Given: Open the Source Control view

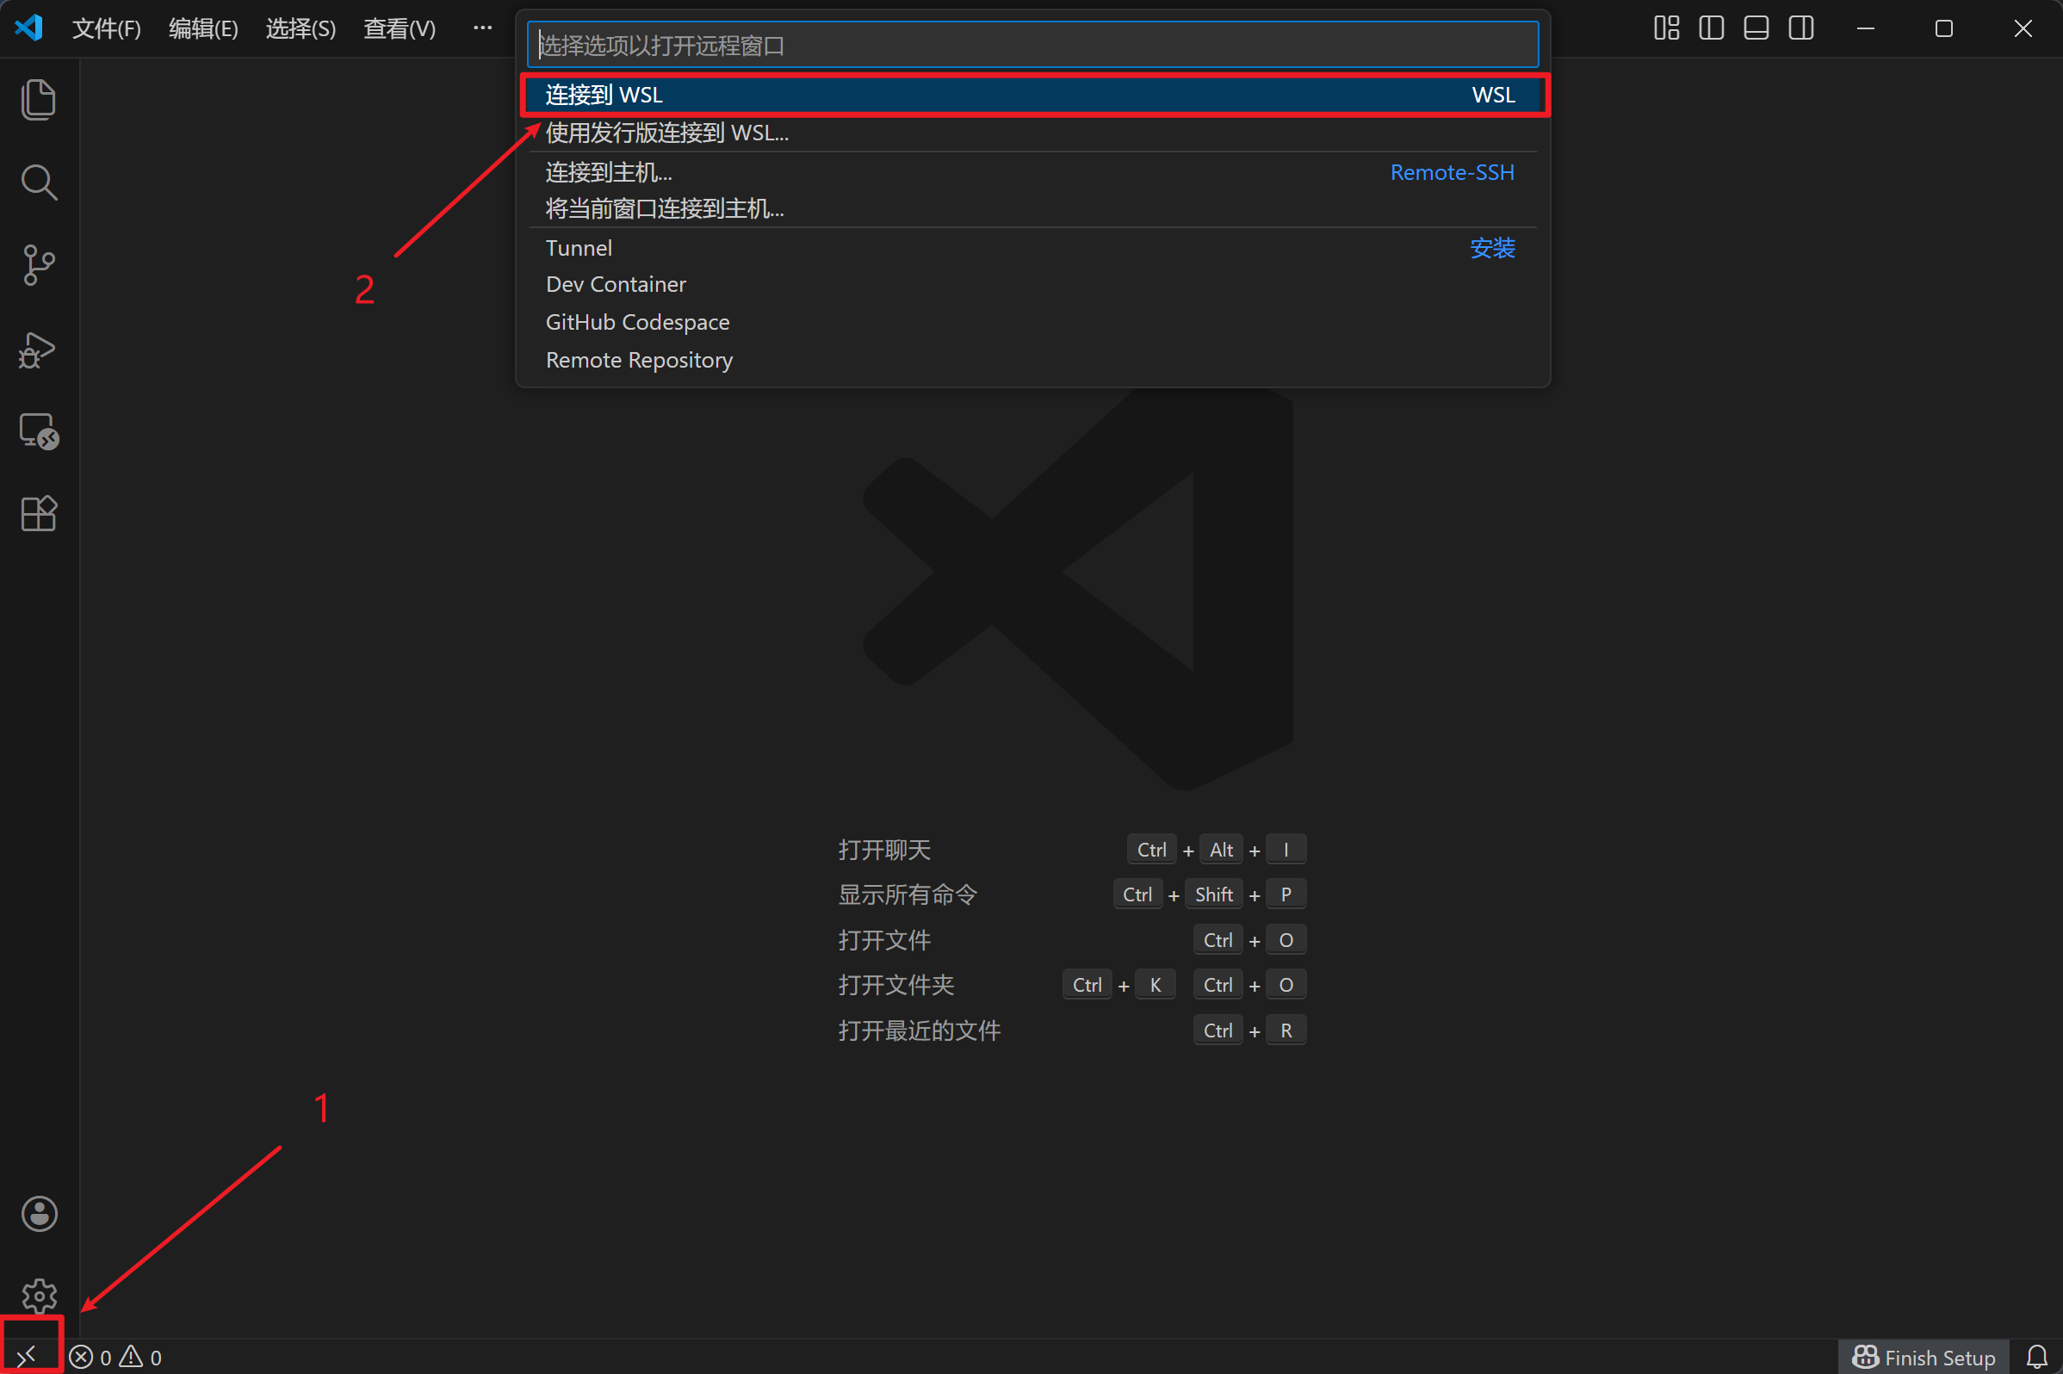Looking at the screenshot, I should [x=39, y=264].
